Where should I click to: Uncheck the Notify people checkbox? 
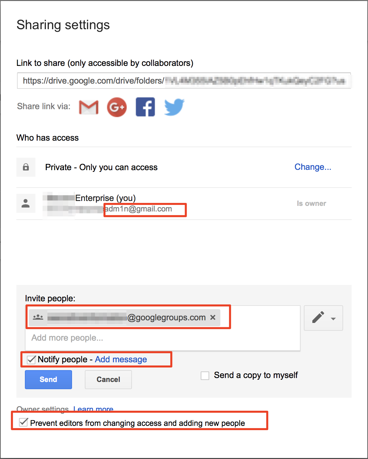tap(31, 360)
